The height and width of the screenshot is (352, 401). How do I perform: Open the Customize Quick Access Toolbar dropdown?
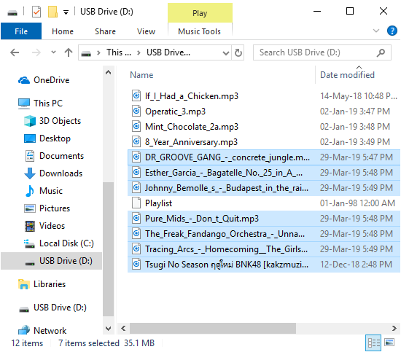click(x=66, y=12)
